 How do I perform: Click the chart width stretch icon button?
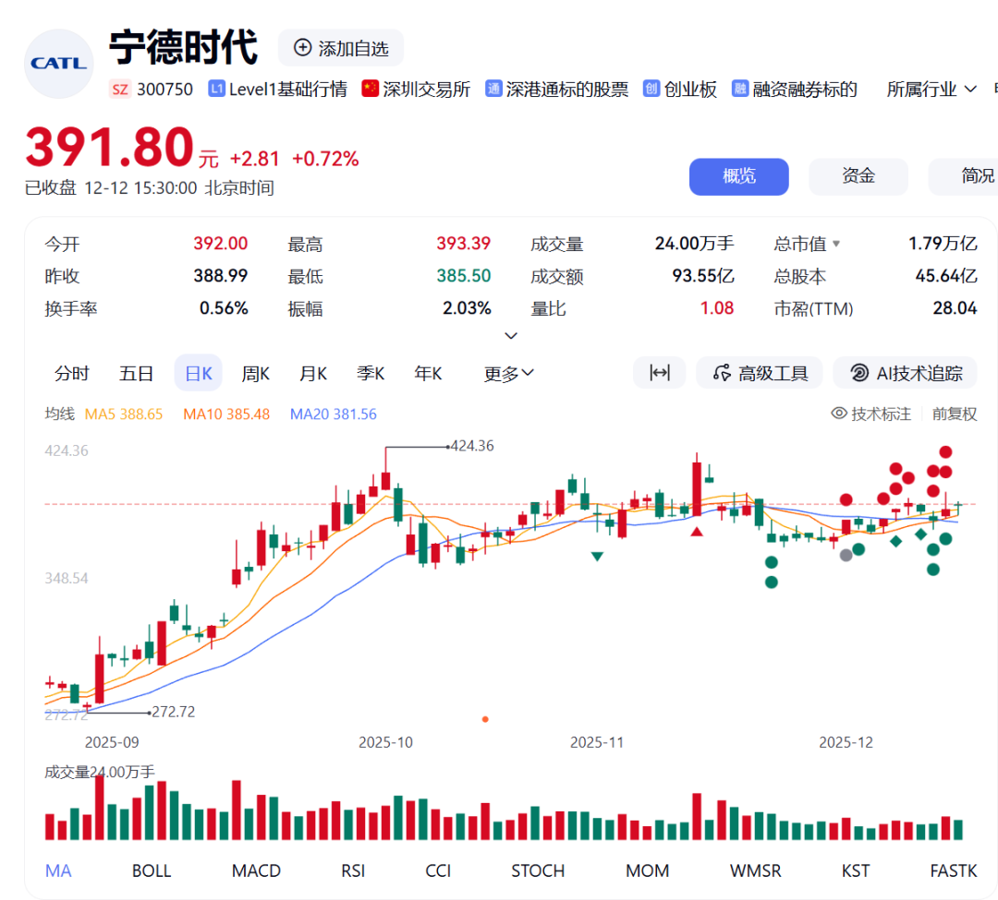coord(659,373)
